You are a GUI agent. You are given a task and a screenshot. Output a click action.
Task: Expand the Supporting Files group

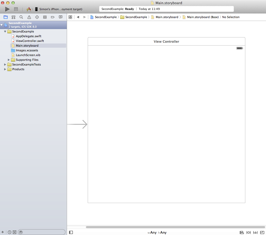click(x=9, y=60)
